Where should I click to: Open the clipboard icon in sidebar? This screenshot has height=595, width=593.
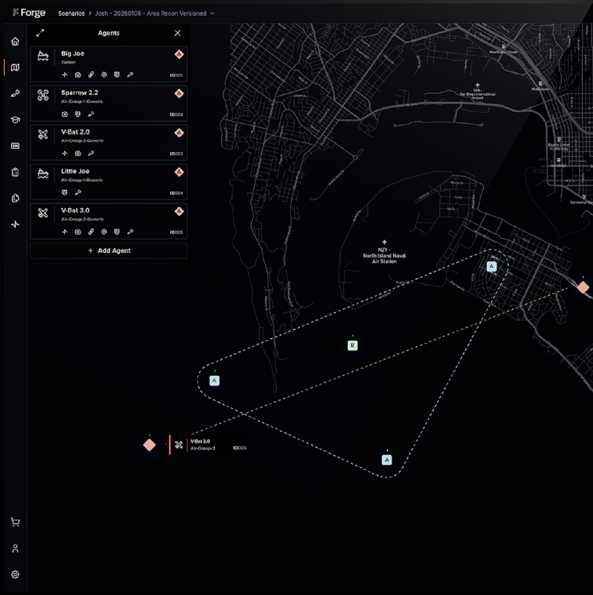15,172
